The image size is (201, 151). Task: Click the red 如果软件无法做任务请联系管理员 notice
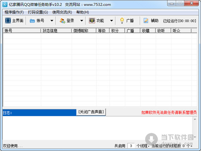(169, 112)
